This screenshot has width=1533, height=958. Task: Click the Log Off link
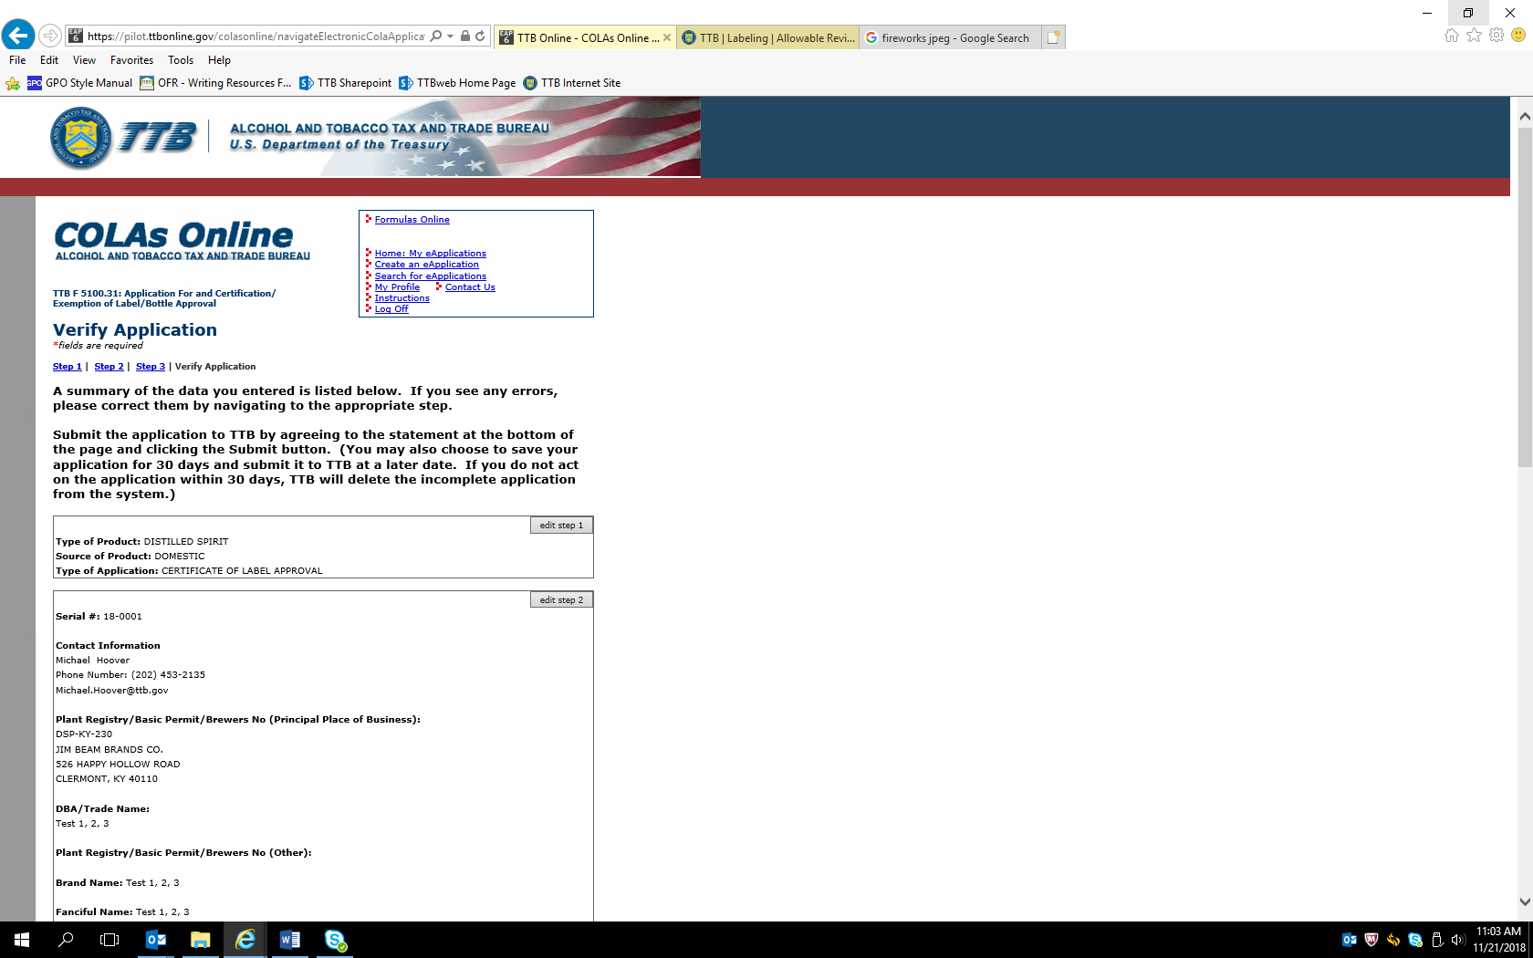point(391,309)
